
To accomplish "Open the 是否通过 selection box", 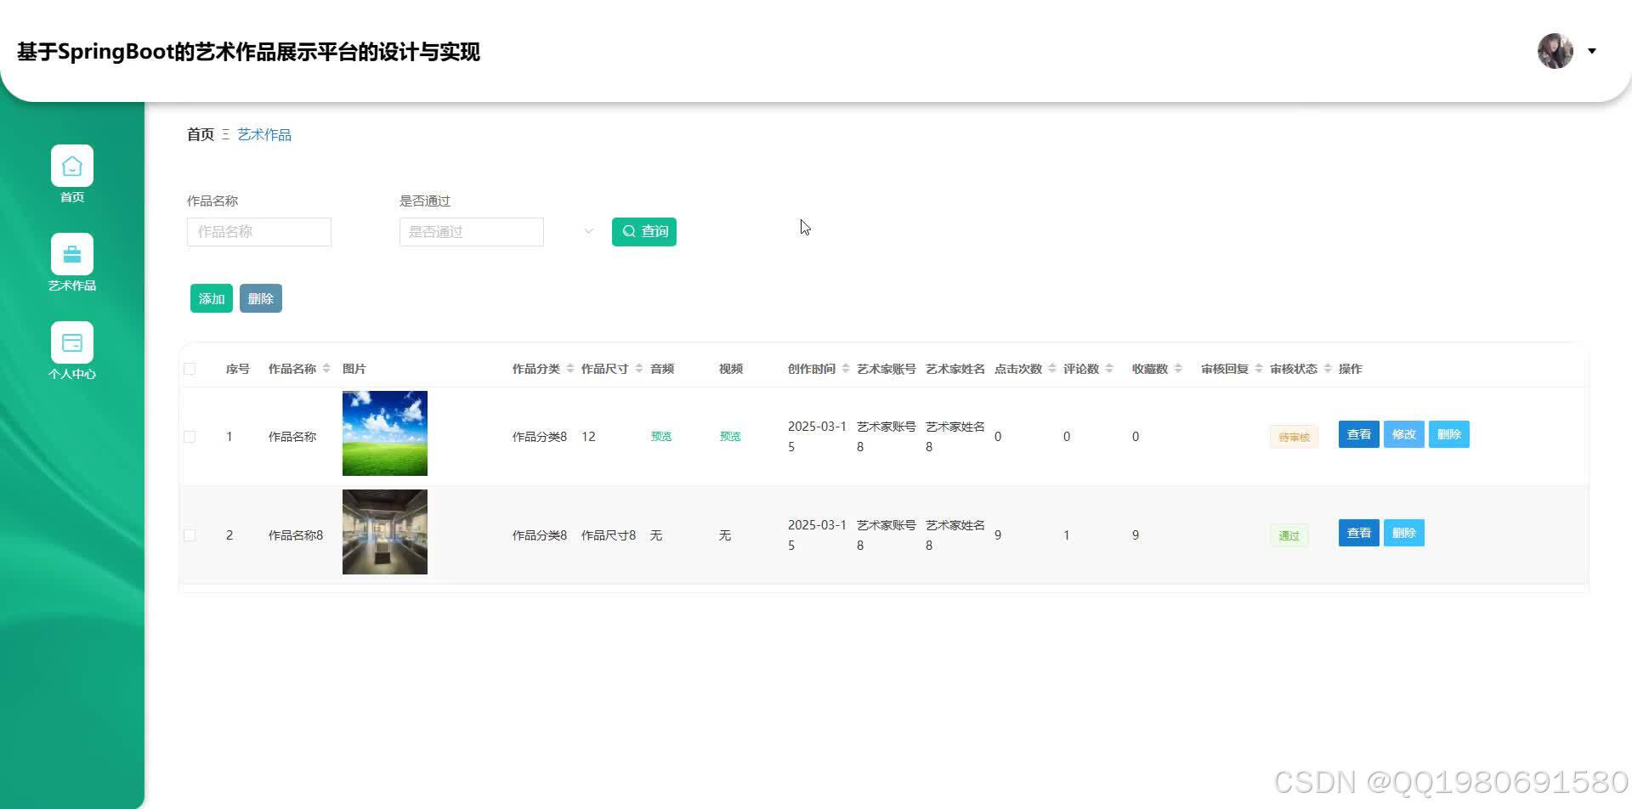I will click(471, 231).
